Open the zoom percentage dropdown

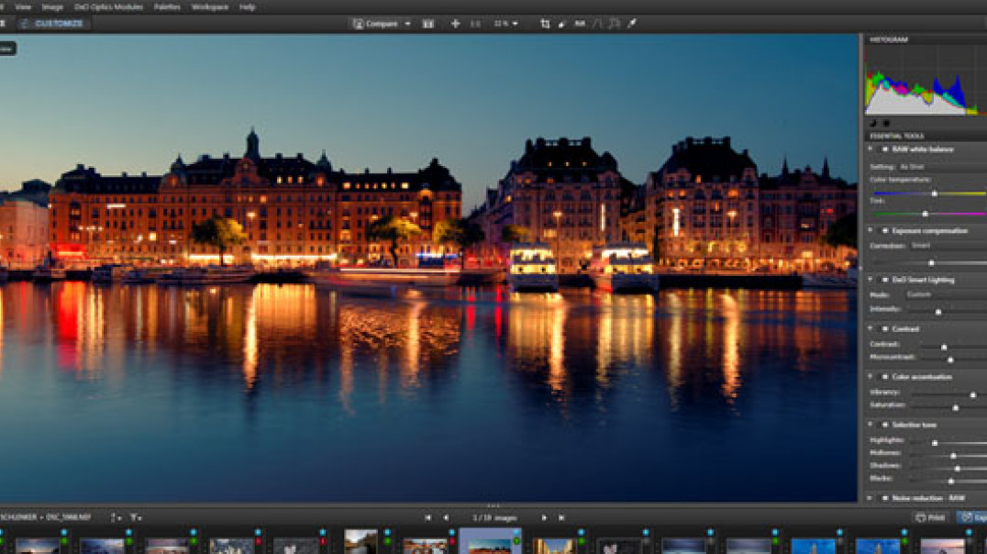point(506,24)
